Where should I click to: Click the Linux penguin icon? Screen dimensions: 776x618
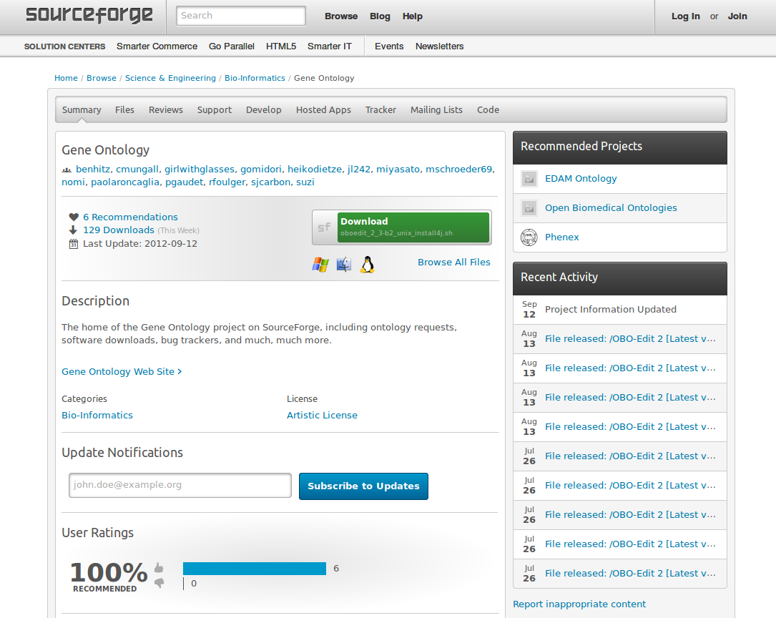(x=367, y=264)
